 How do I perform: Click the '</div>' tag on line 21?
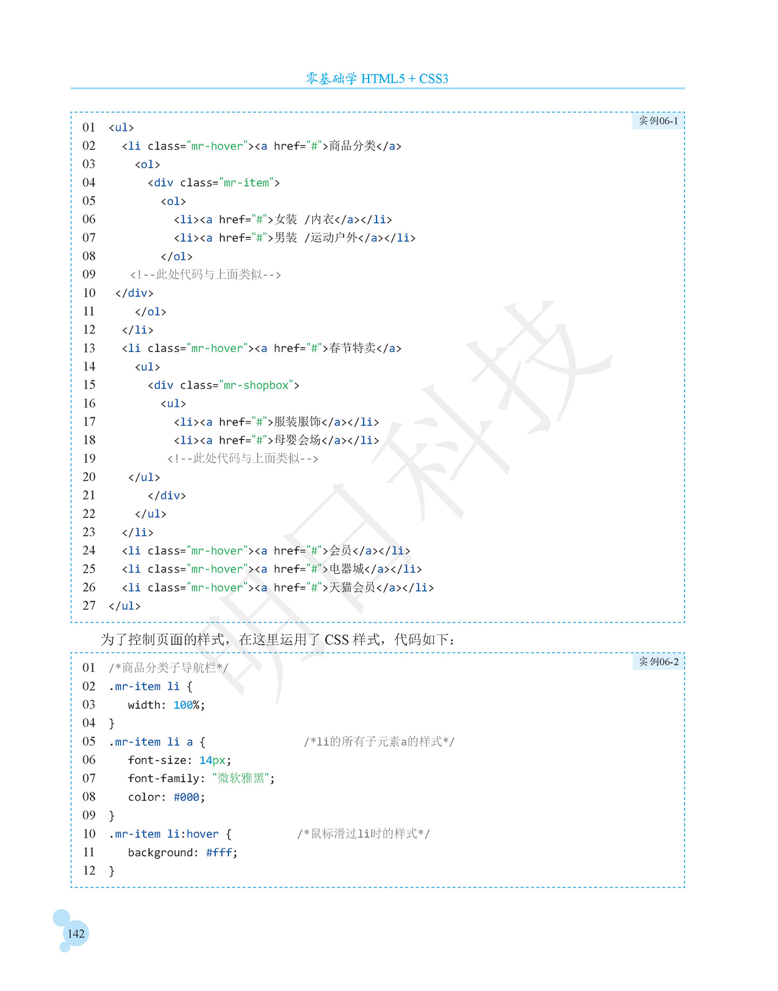[167, 495]
